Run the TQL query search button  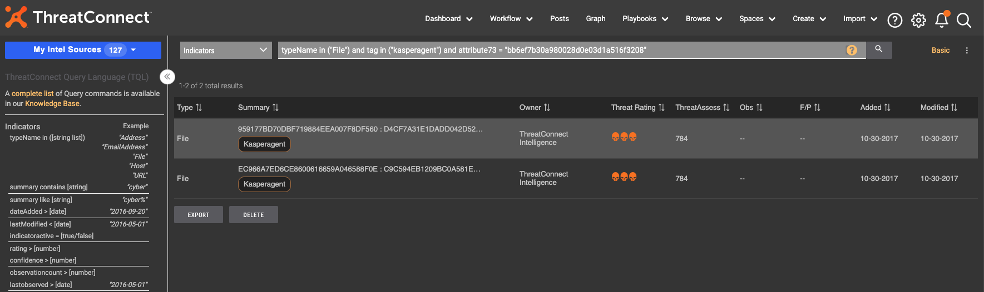879,49
